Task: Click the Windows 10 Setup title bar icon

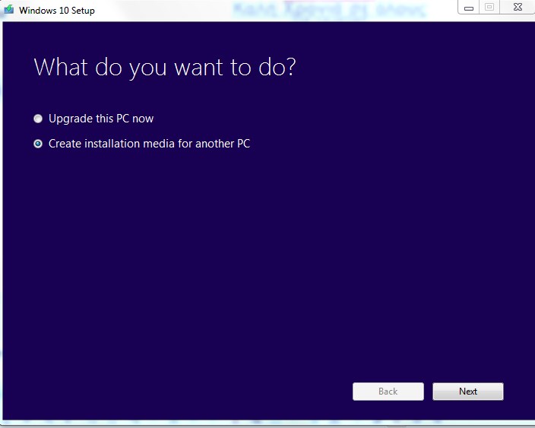Action: pyautogui.click(x=8, y=9)
